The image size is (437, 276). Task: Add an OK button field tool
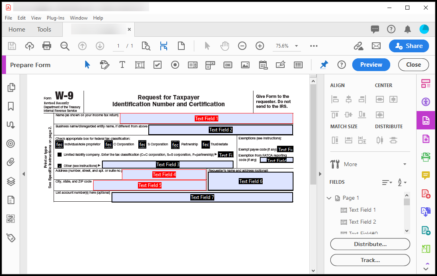click(228, 65)
